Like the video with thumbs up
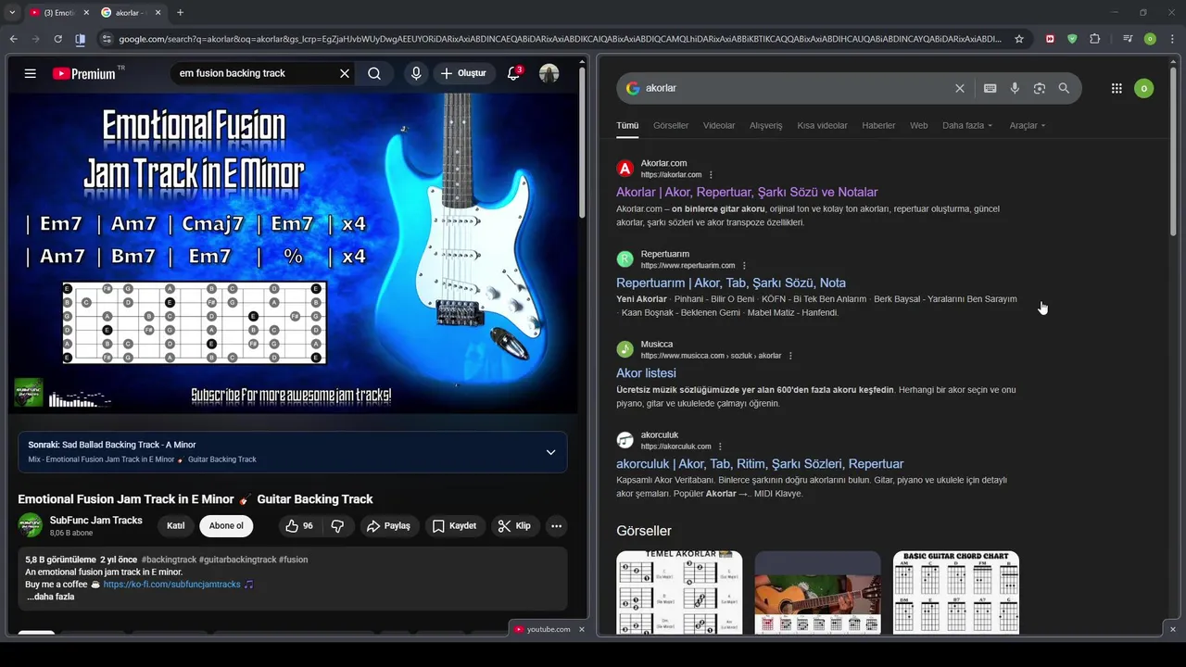 tap(298, 526)
